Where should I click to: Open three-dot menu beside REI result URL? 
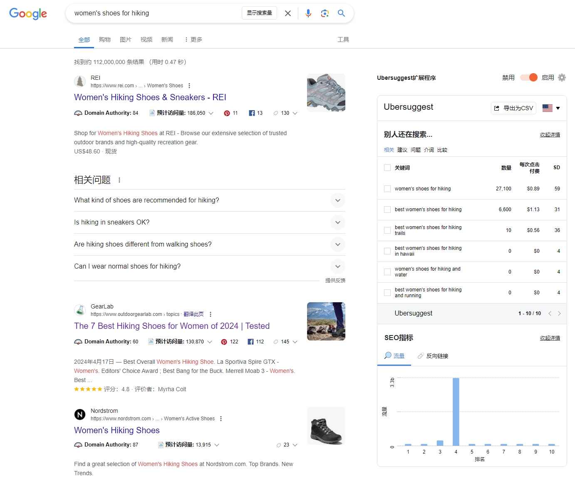coord(189,86)
